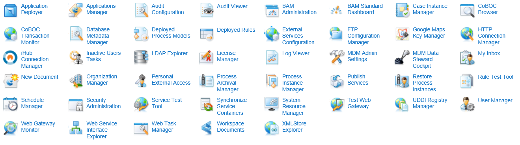The image size is (520, 145).
Task: Click the "My Inbox" text link
Action: tap(489, 53)
